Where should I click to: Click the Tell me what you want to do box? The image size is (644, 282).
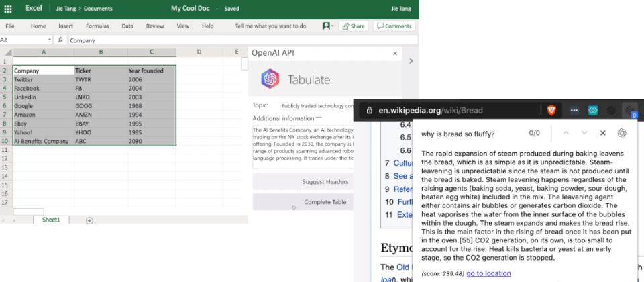(x=270, y=26)
